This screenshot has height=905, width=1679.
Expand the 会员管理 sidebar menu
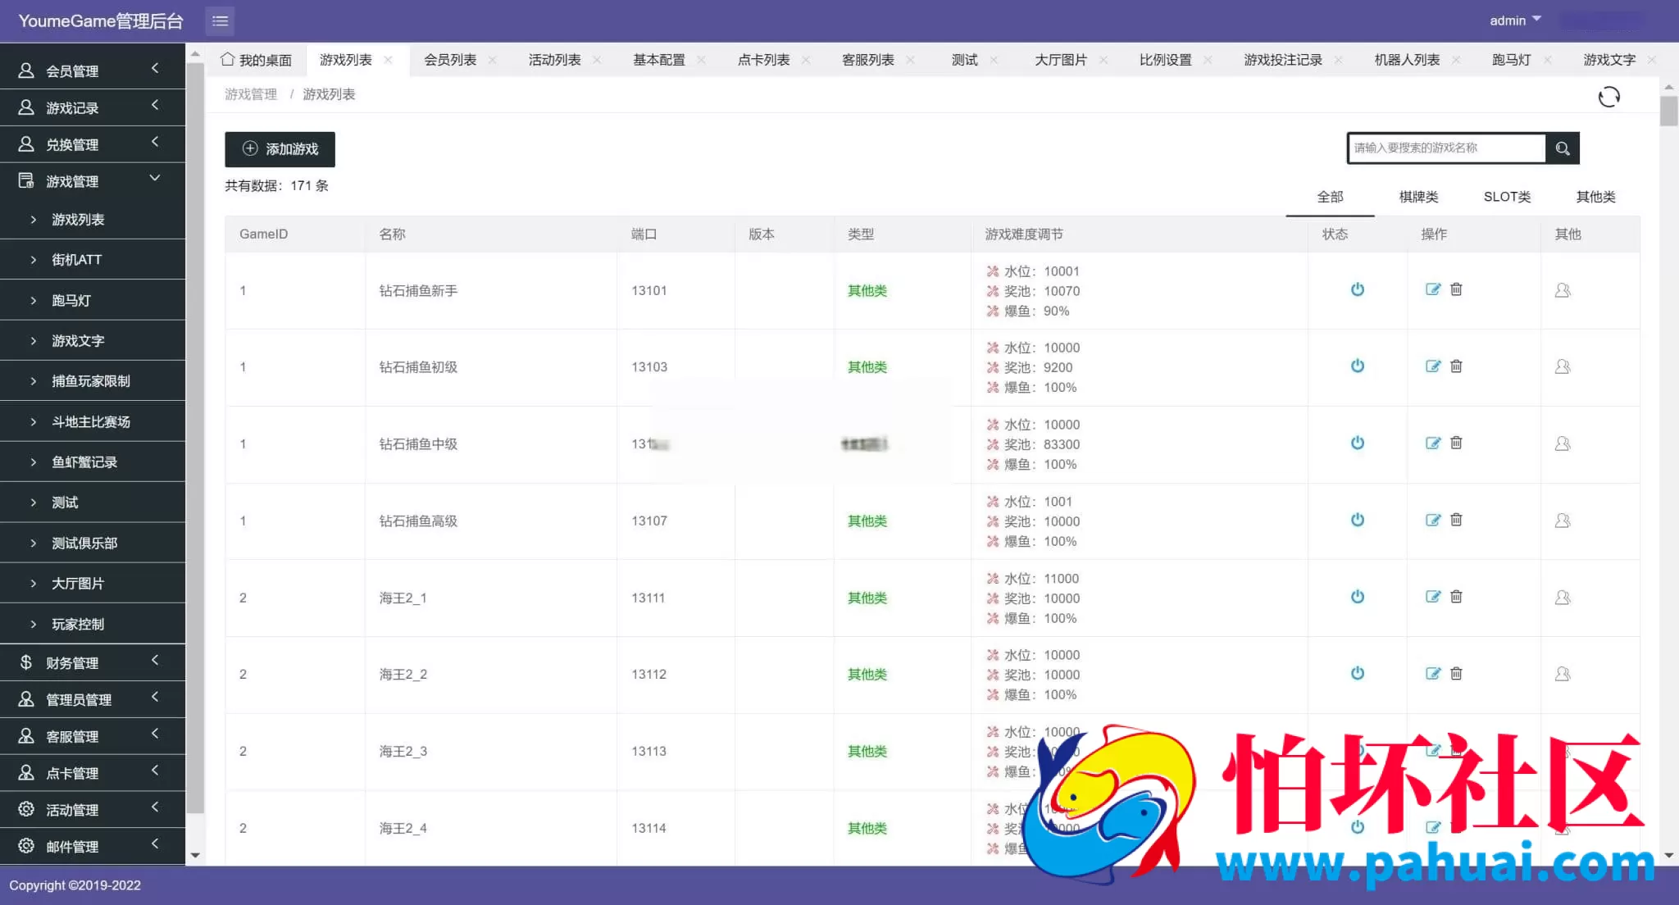pos(92,70)
